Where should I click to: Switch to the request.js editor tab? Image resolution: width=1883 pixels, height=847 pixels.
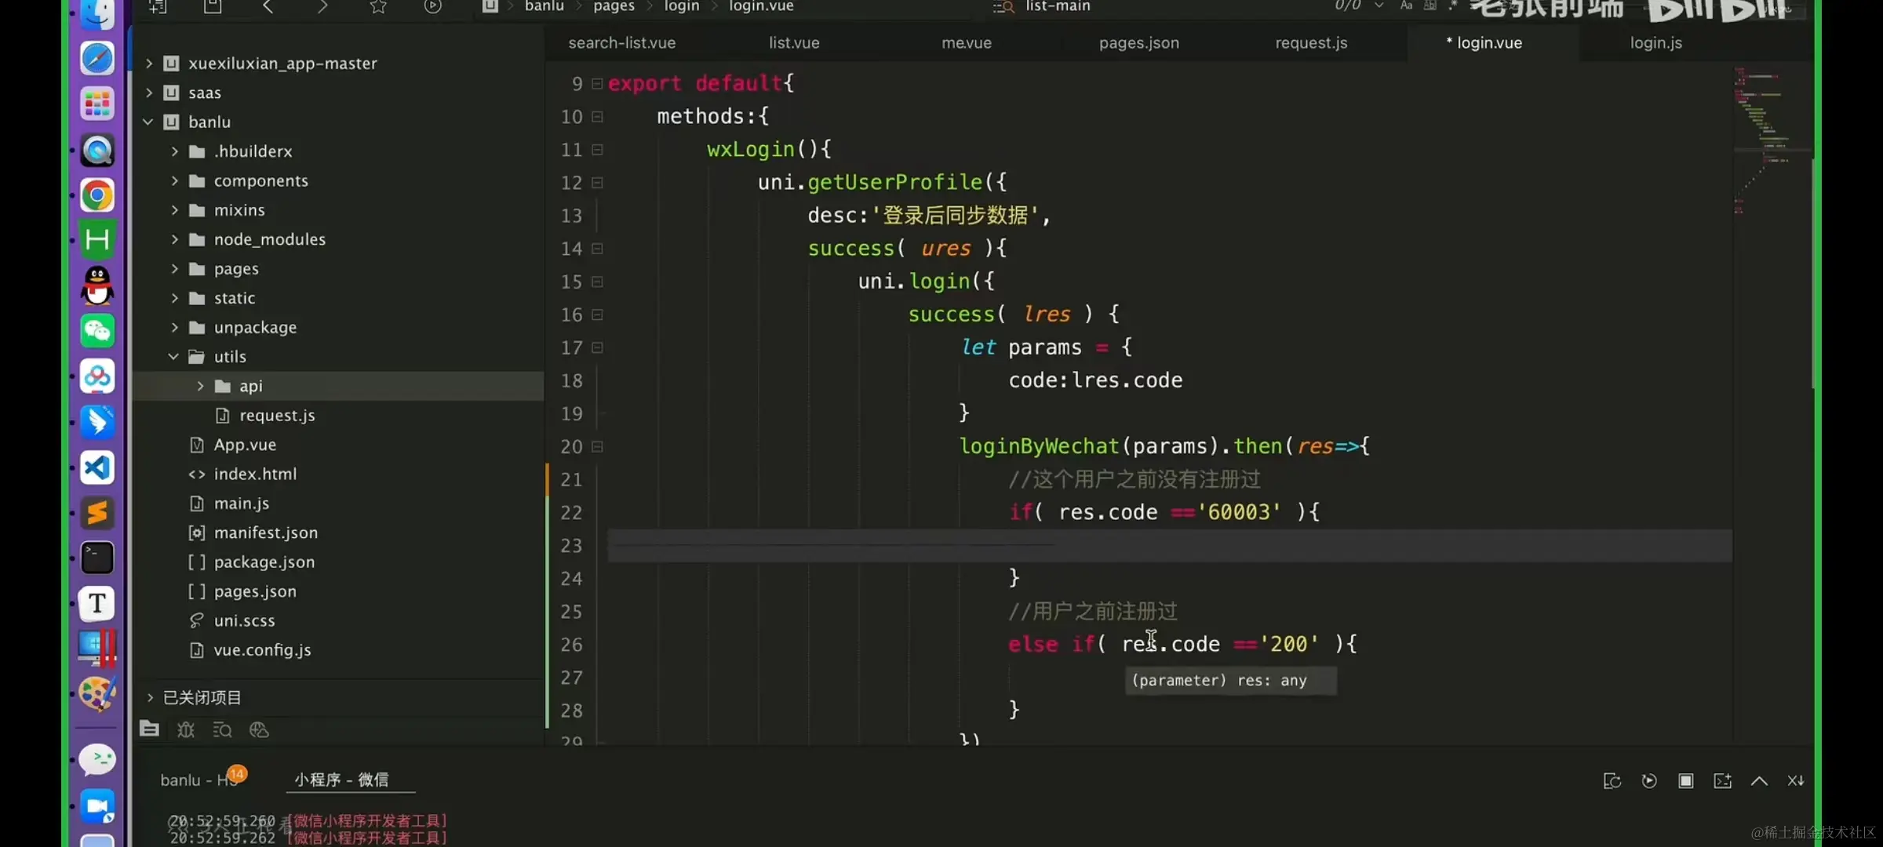[1311, 43]
